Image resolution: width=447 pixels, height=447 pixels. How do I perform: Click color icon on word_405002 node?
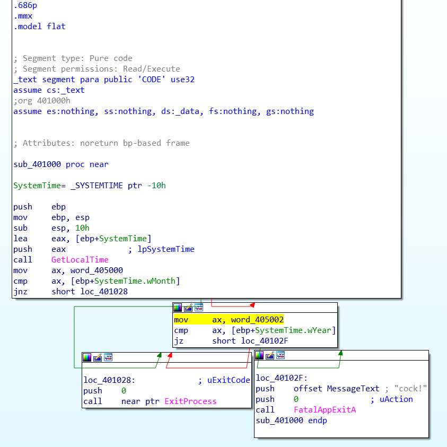click(177, 308)
